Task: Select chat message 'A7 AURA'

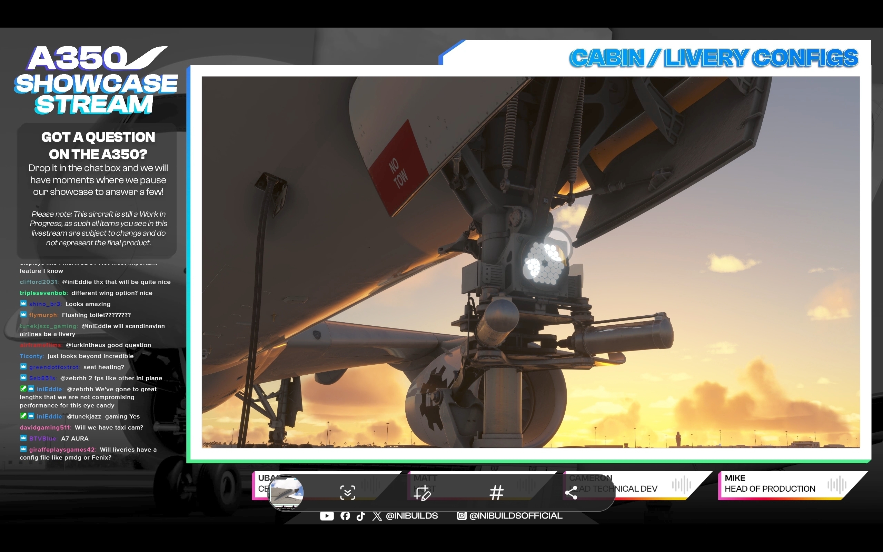Action: pyautogui.click(x=75, y=438)
